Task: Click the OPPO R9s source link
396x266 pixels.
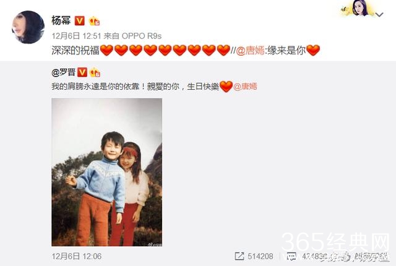Action: pyautogui.click(x=142, y=36)
